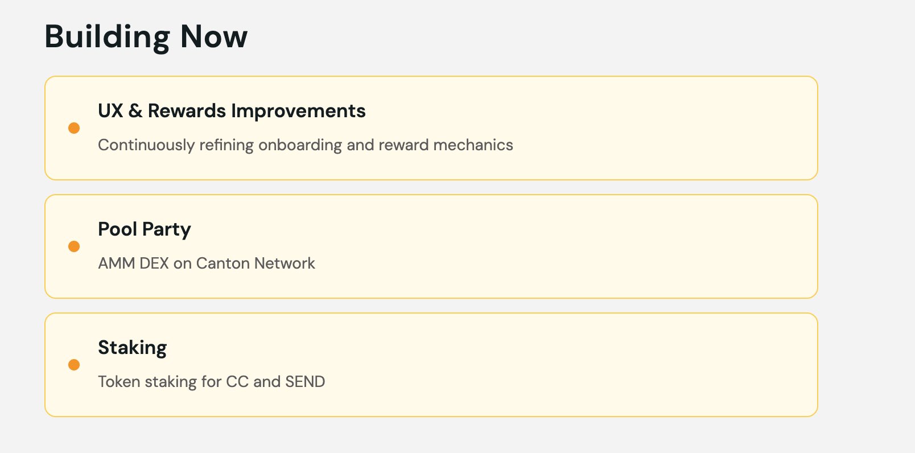Screen dimensions: 915x453
Task: Click the 'Token staking for CC and SEND' description
Action: [211, 382]
